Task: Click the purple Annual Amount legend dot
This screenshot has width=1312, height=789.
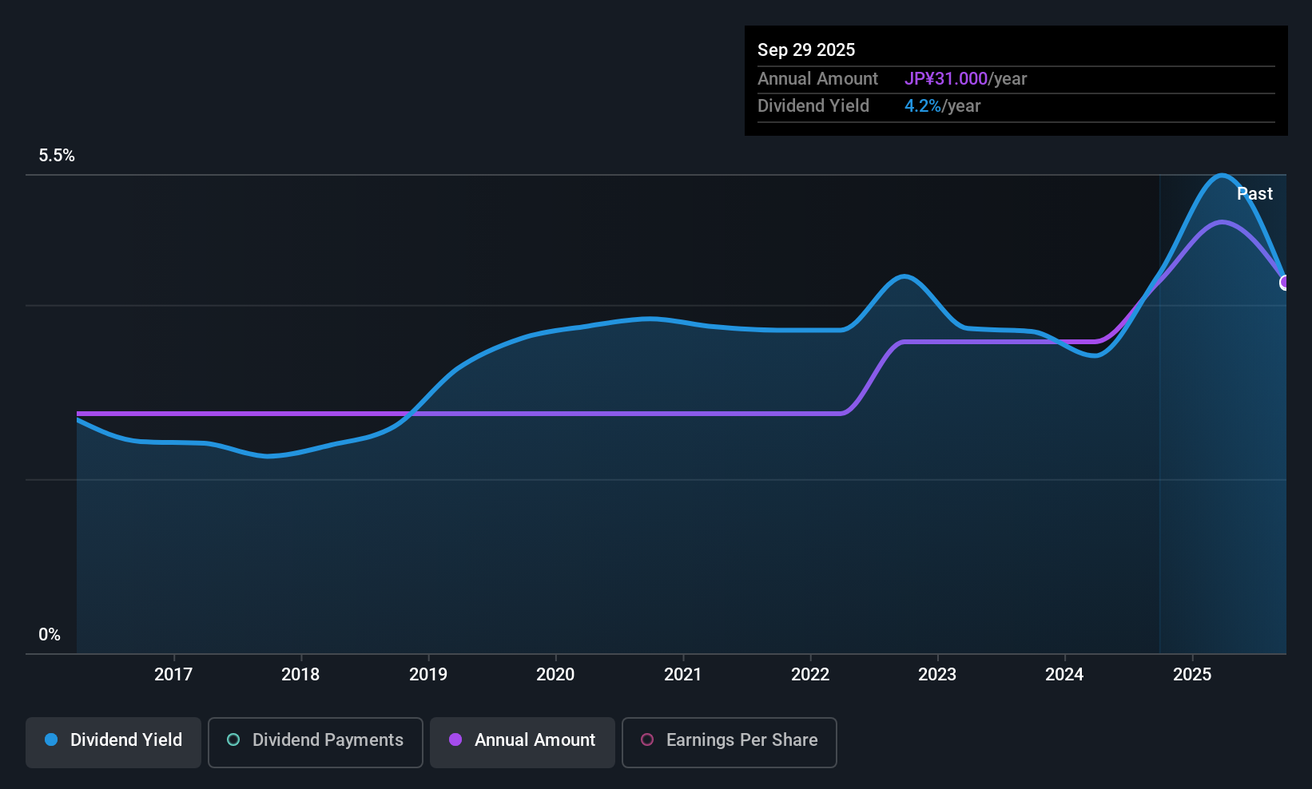Action: click(x=455, y=739)
